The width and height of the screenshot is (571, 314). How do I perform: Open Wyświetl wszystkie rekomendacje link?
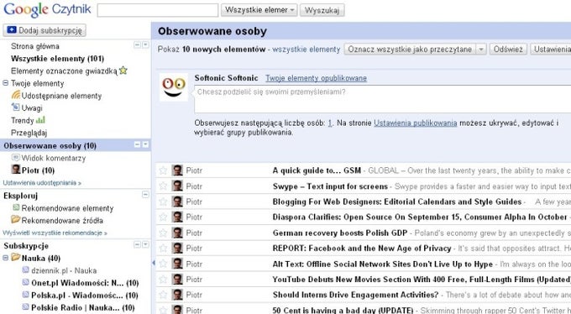pos(55,233)
